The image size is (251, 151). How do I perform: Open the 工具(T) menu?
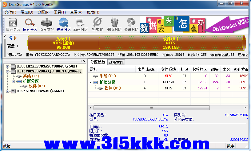tap(60, 12)
